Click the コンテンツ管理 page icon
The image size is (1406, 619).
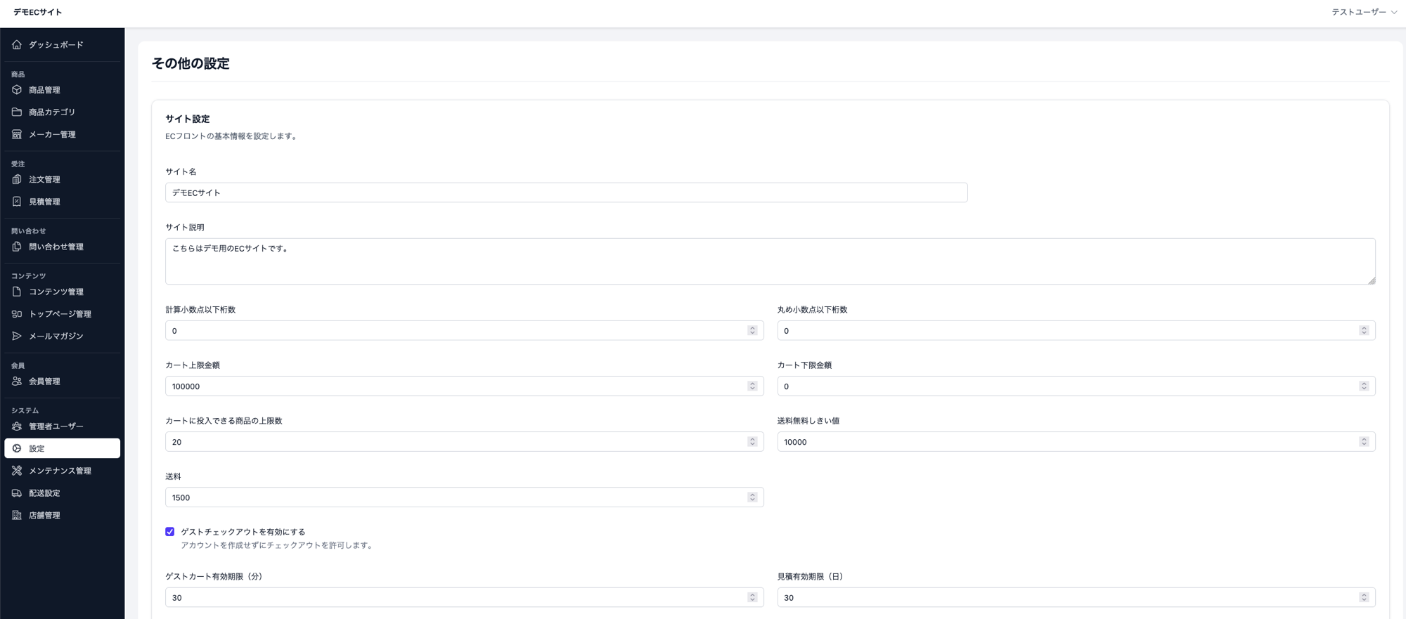pos(17,292)
